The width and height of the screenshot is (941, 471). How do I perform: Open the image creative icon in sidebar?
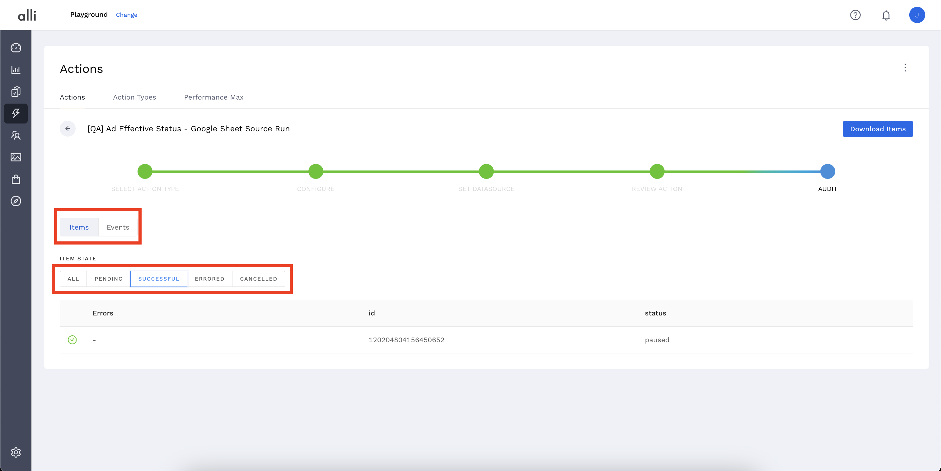click(x=16, y=157)
